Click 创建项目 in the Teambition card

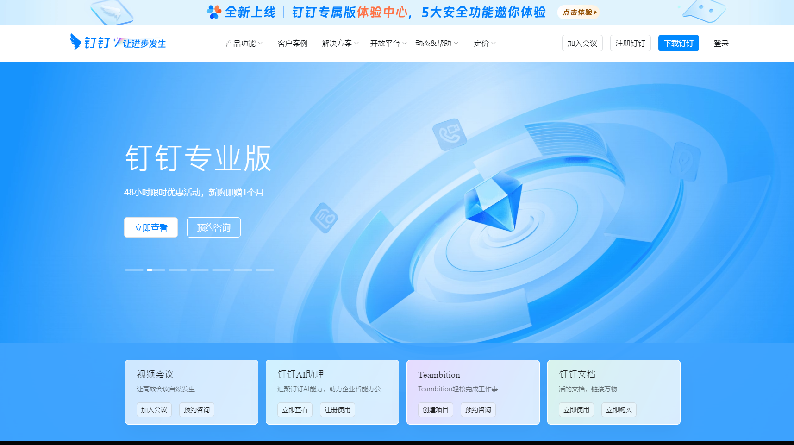[x=436, y=410]
